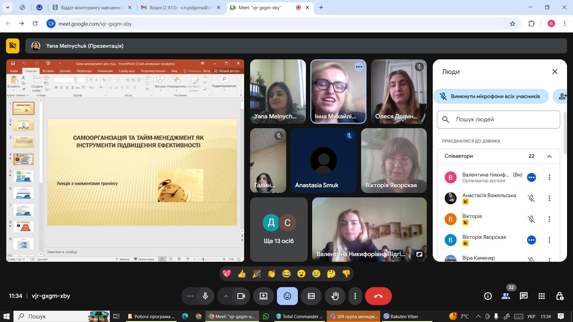End the call with red button
This screenshot has height=322, width=573.
pos(378,296)
